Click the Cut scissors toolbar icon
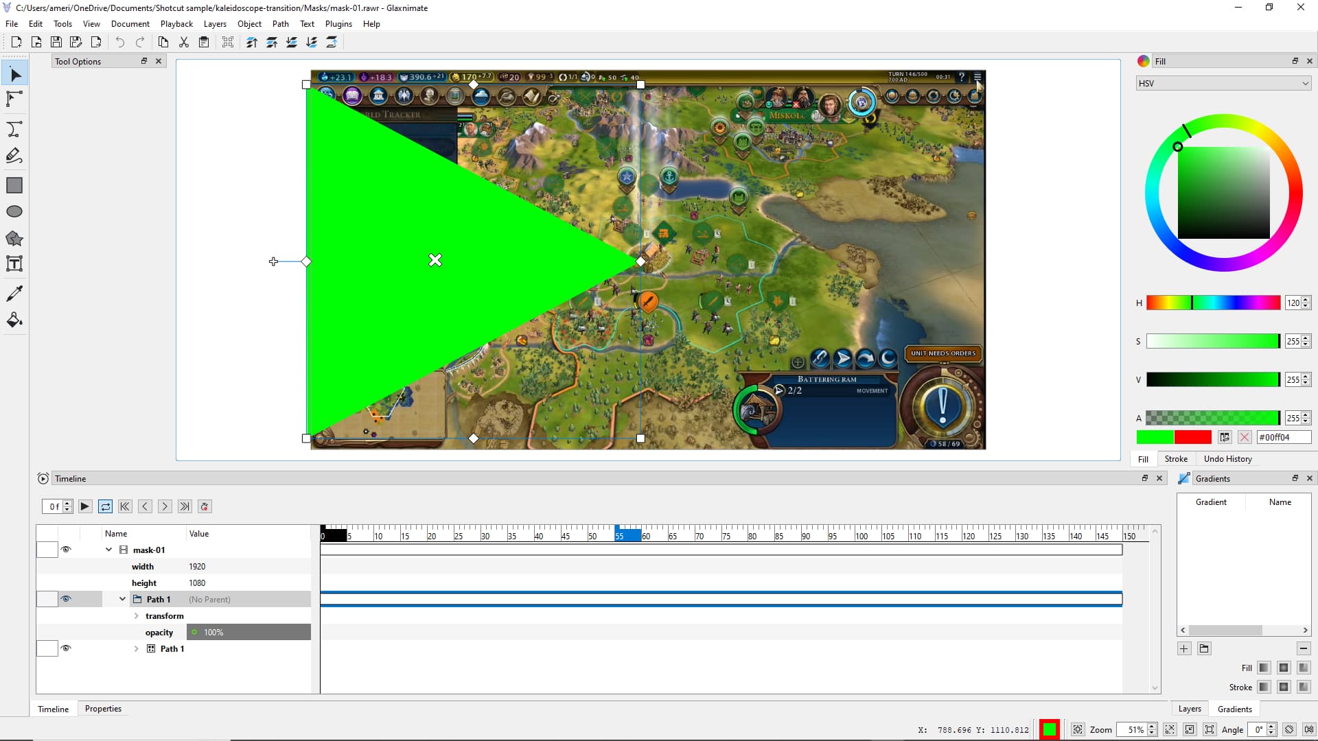This screenshot has width=1318, height=741. coord(184,43)
